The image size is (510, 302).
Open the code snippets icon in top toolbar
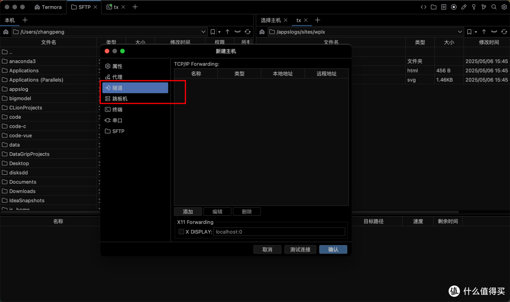[x=423, y=7]
